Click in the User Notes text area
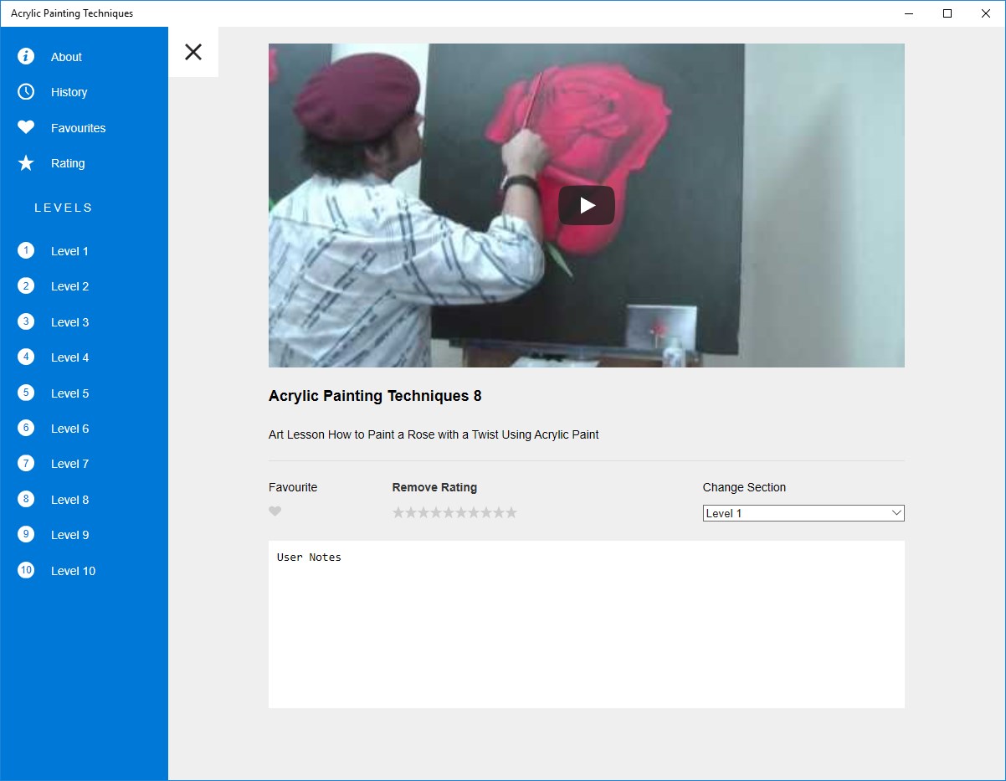 (x=587, y=624)
